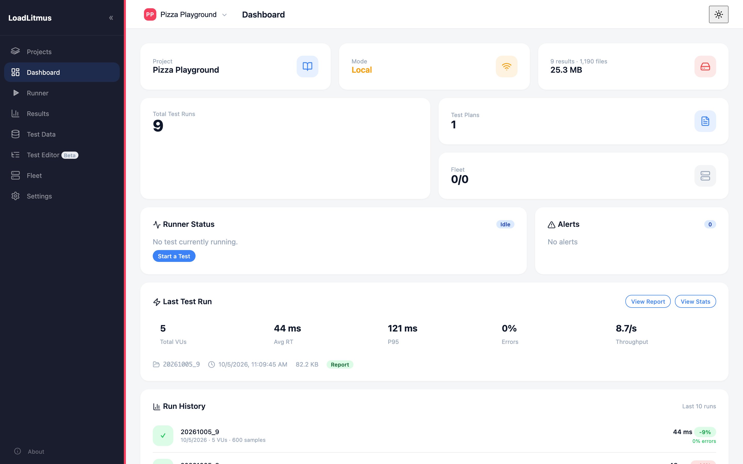This screenshot has height=464, width=743.
Task: Click the Total Test Runs value 9
Action: [158, 126]
